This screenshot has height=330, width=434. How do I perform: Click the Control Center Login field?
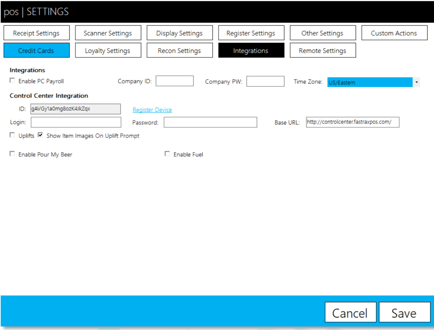[x=76, y=122]
